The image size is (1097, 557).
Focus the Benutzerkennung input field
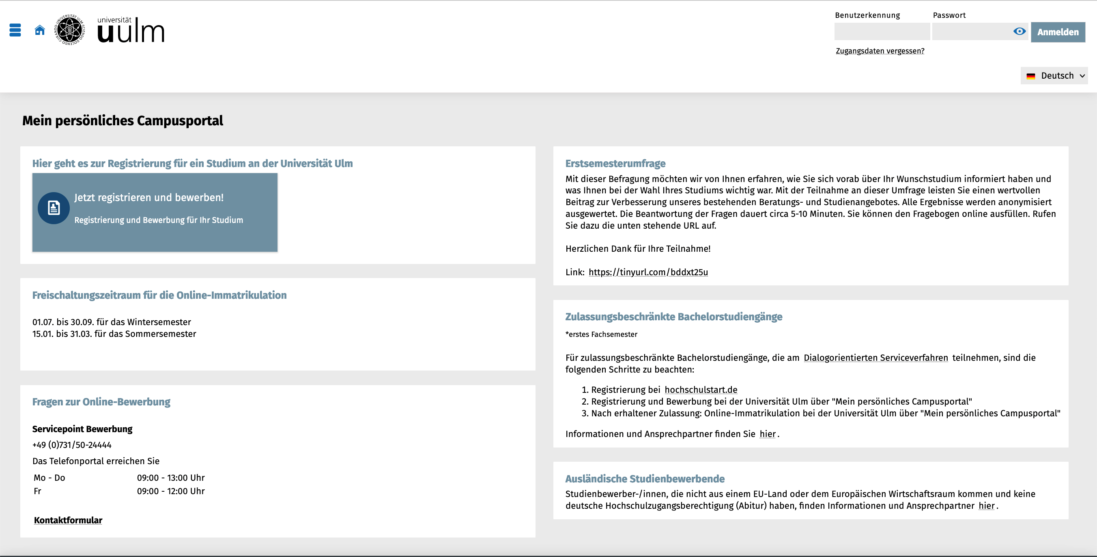(882, 32)
